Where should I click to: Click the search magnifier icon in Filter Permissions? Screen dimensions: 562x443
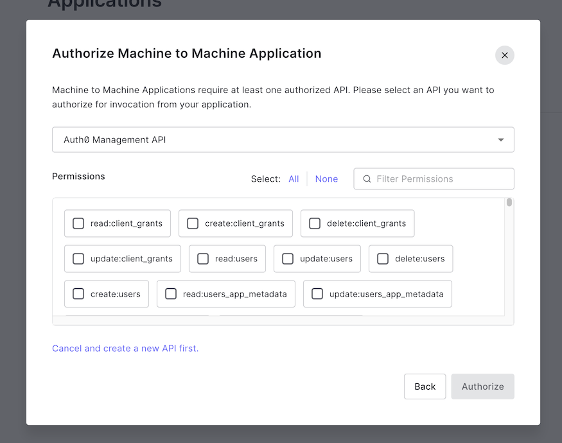pyautogui.click(x=367, y=179)
